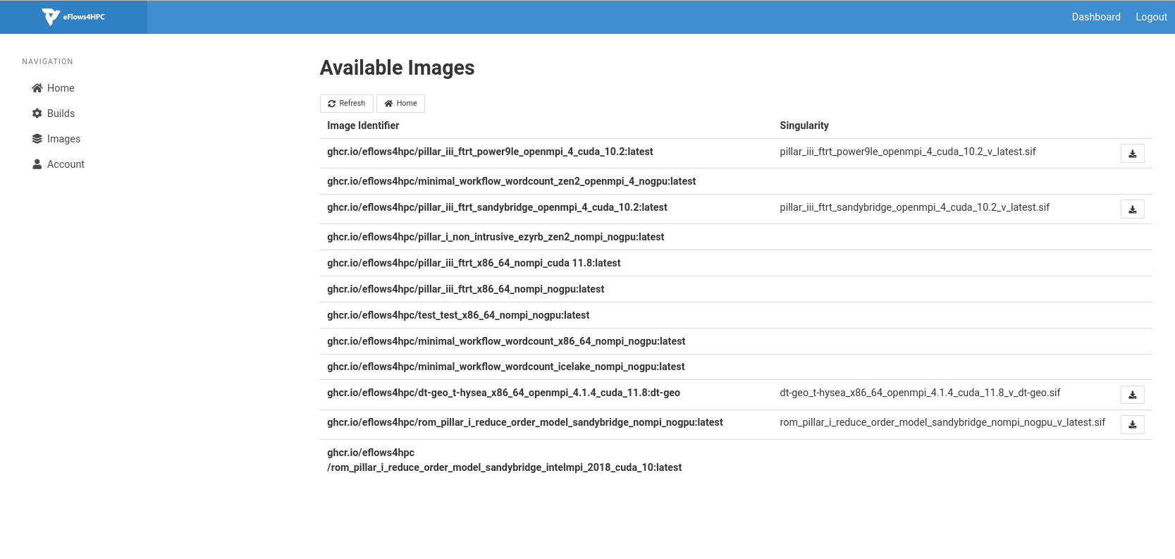Open the Dashboard link in header
This screenshot has height=559, width=1175.
(1096, 17)
